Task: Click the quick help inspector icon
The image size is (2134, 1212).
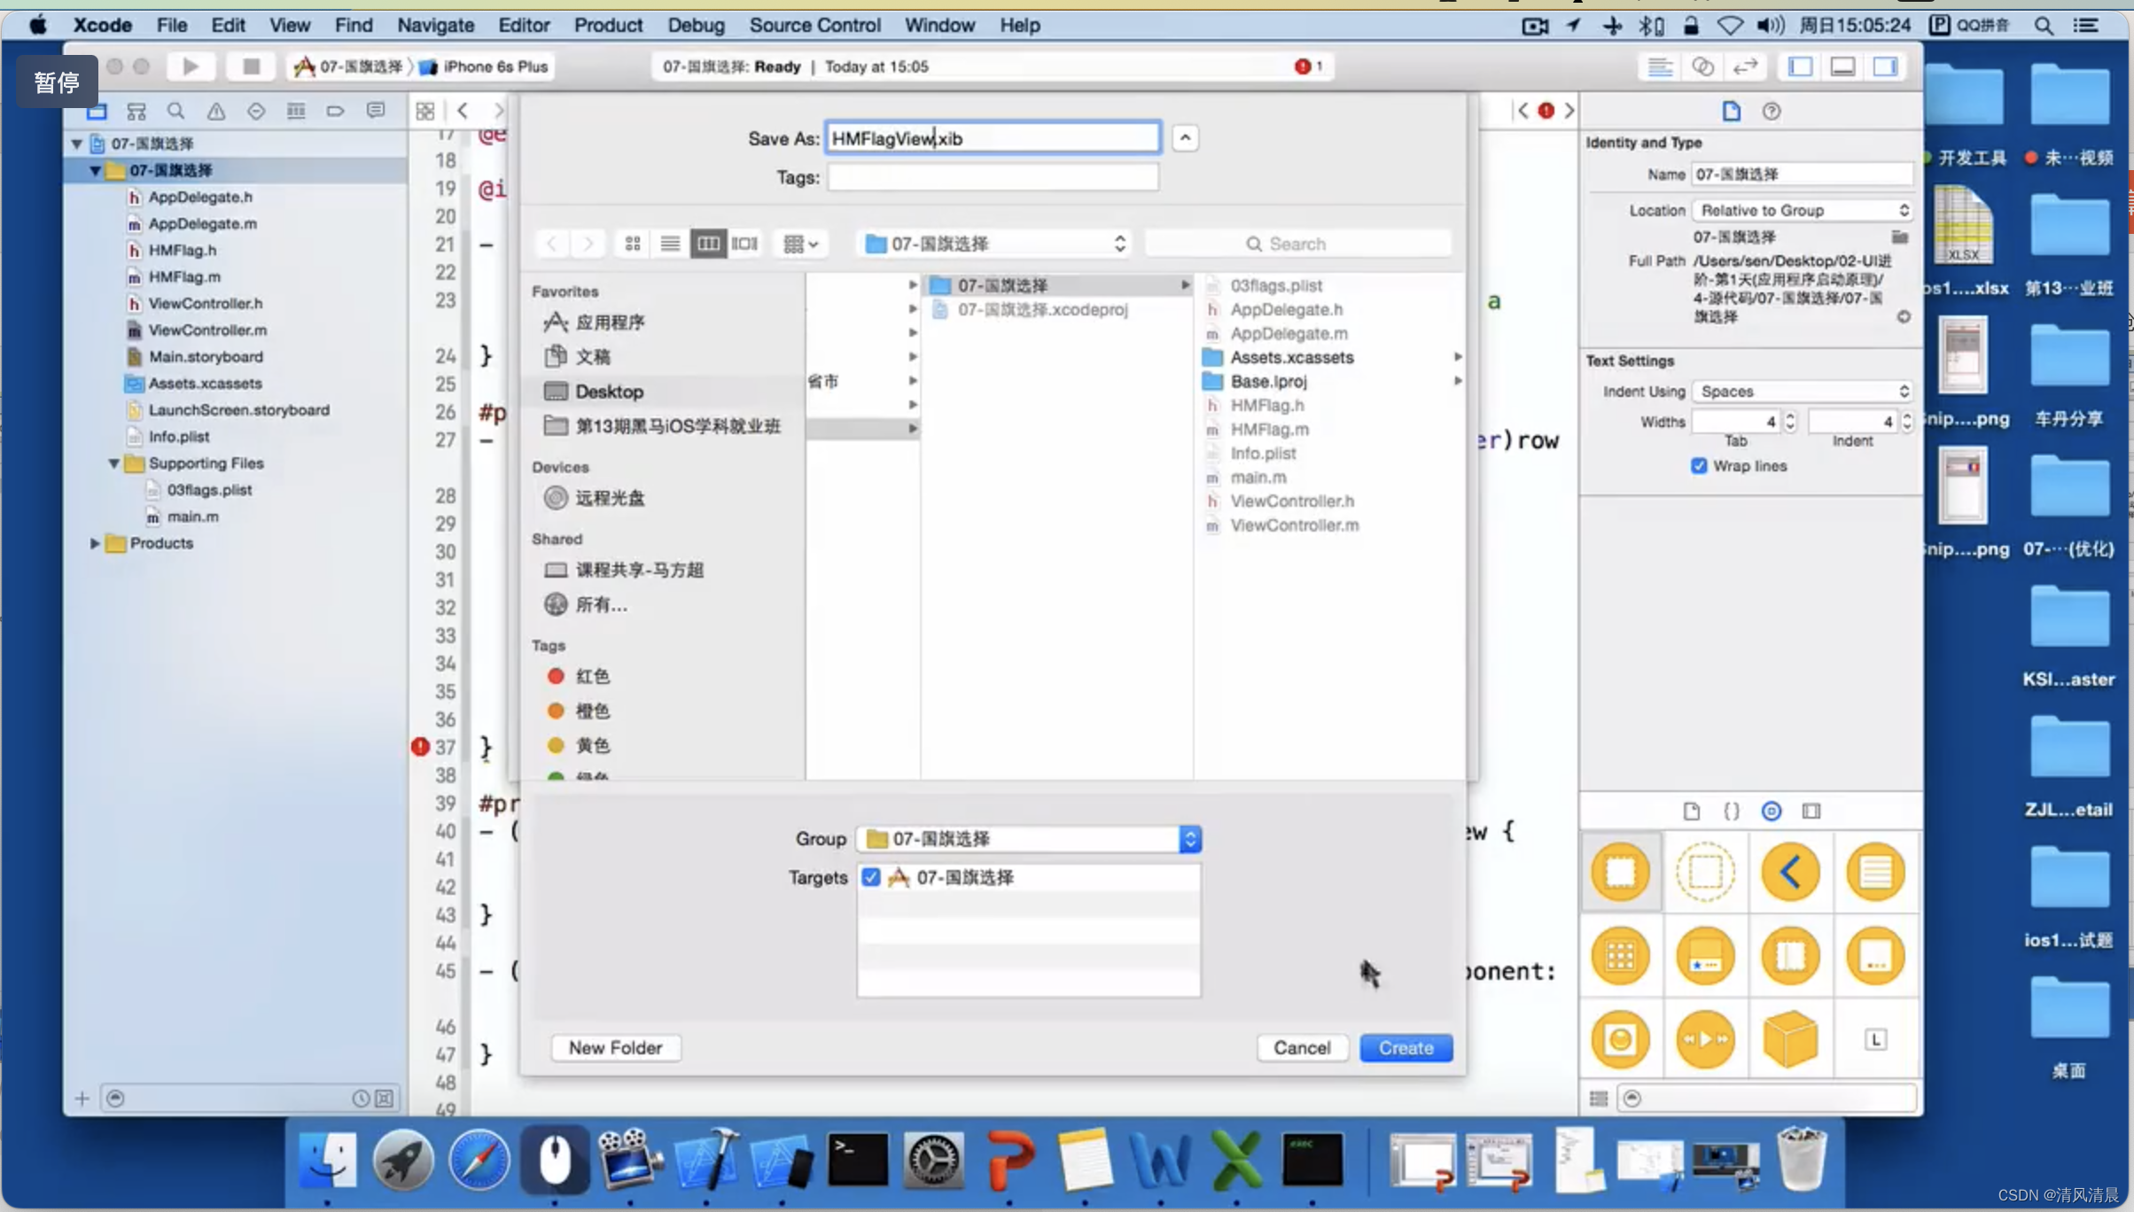Action: [x=1772, y=110]
